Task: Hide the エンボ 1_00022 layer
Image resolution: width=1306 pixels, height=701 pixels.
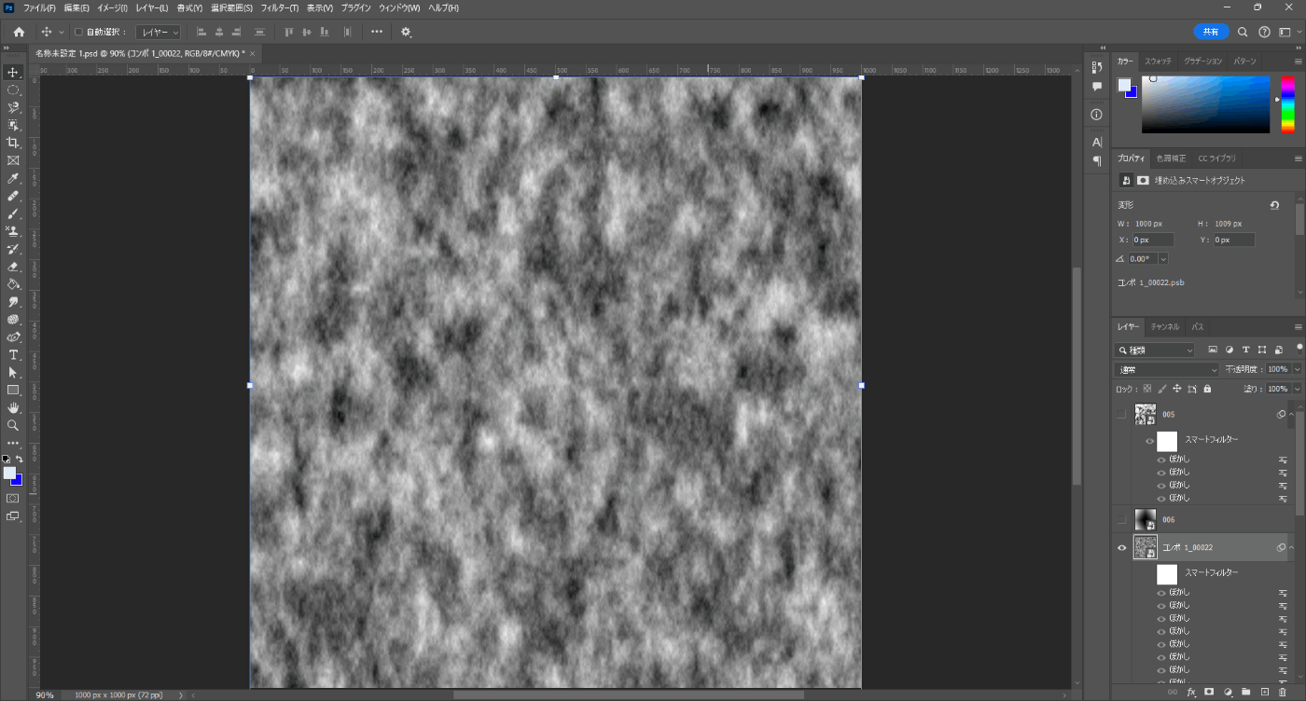Action: [x=1121, y=548]
